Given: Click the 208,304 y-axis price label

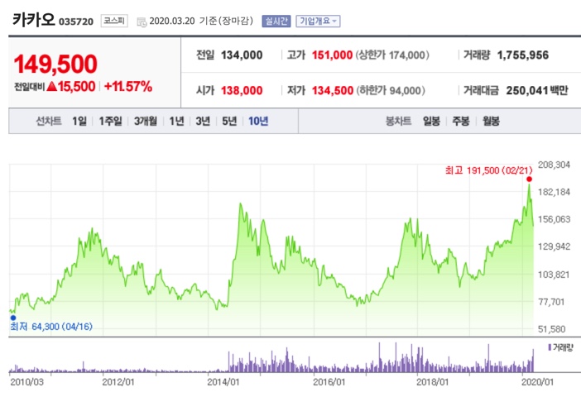Looking at the screenshot, I should tap(554, 165).
